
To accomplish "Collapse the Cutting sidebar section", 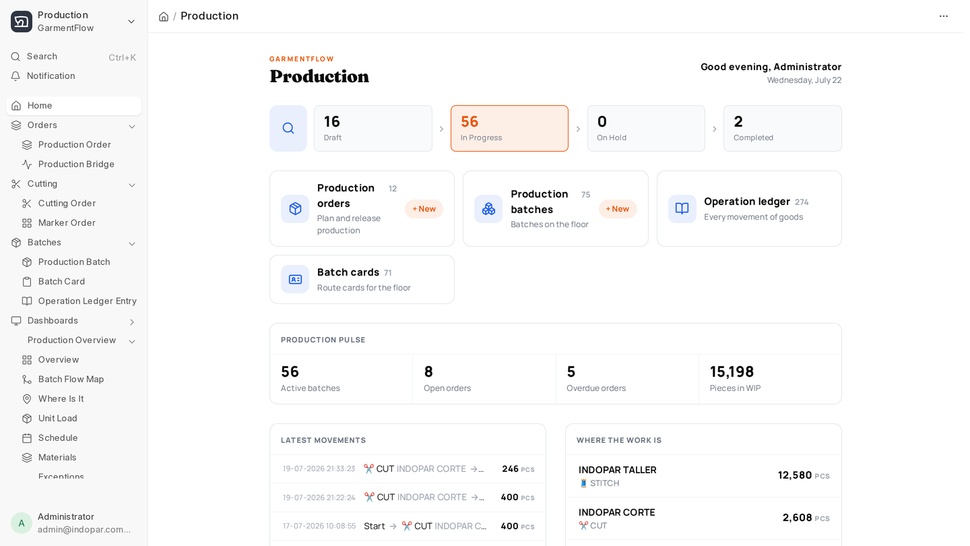I will click(x=132, y=185).
